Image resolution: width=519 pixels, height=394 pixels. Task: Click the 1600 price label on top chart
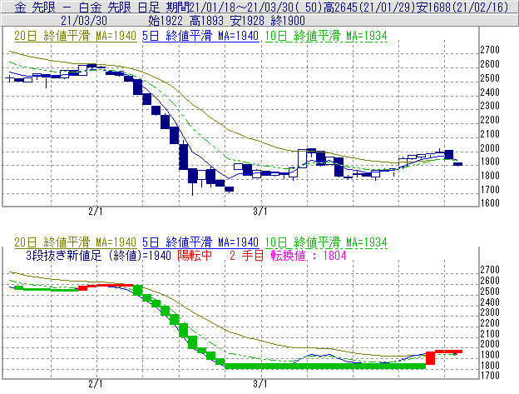click(490, 202)
